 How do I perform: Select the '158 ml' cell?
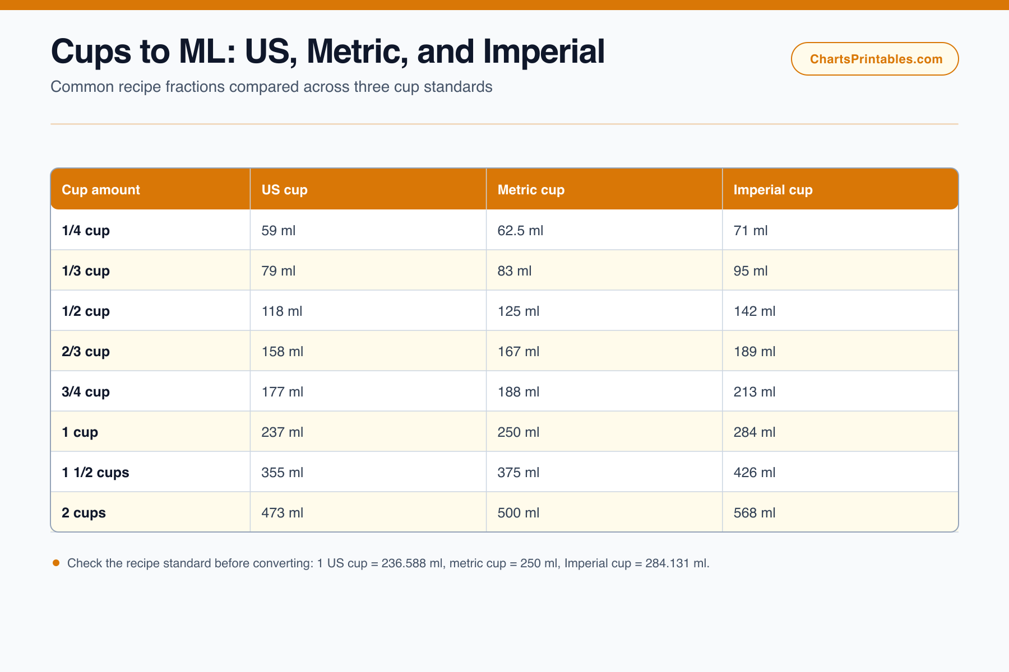point(368,351)
